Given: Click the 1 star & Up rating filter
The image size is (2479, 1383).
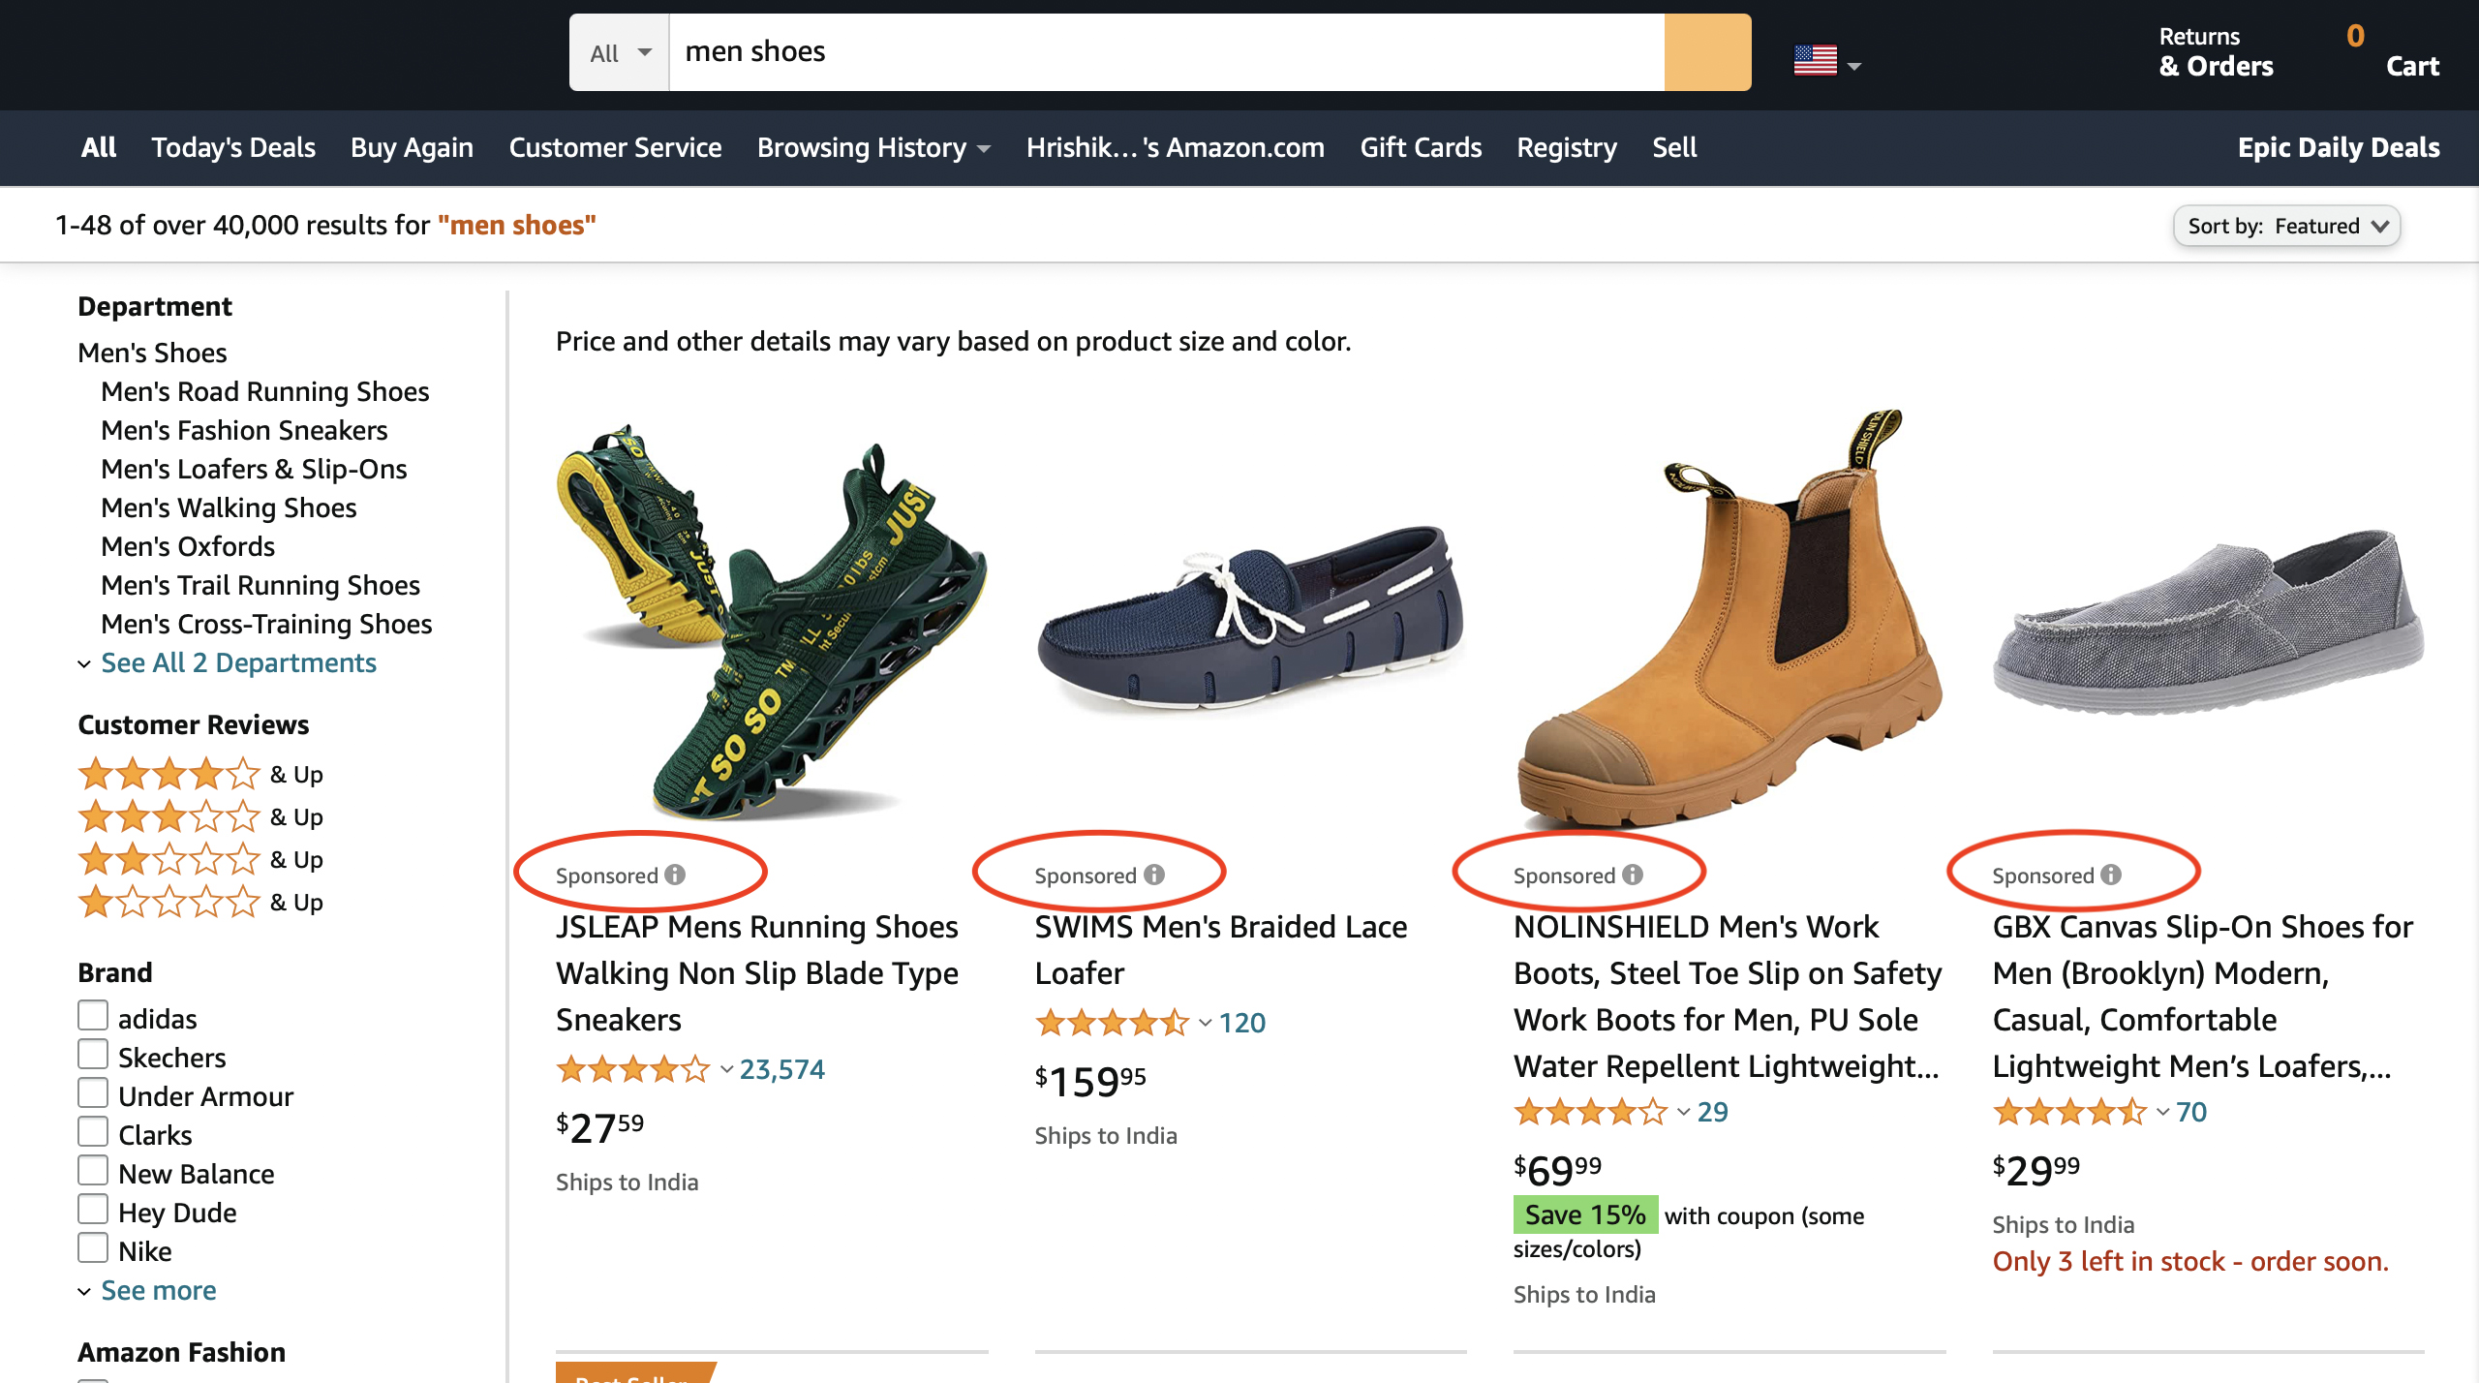Looking at the screenshot, I should [199, 903].
